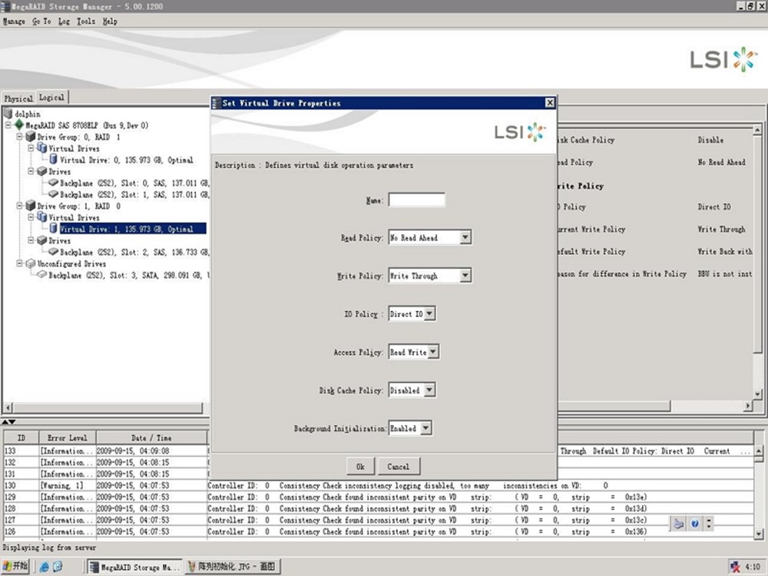This screenshot has width=768, height=576.
Task: Open the Write Policy dropdown
Action: coord(465,276)
